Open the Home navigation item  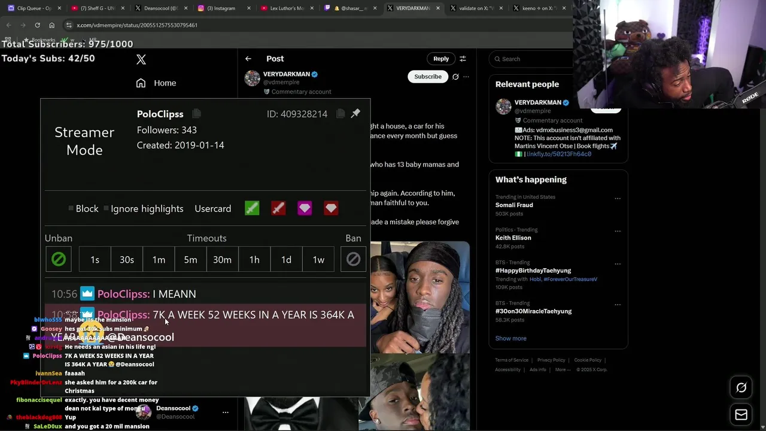(x=156, y=83)
